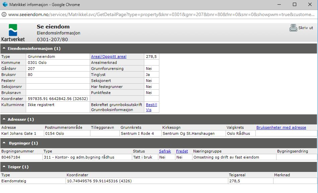Close the Matrikkel informasjon window
This screenshot has width=318, height=193.
click(310, 5)
